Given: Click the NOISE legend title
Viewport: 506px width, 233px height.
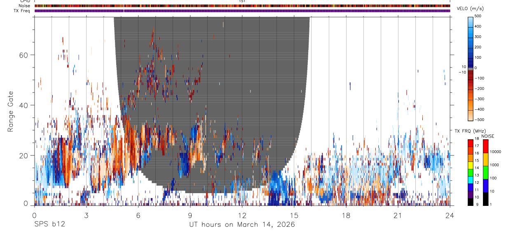Looking at the screenshot, I should 488,136.
